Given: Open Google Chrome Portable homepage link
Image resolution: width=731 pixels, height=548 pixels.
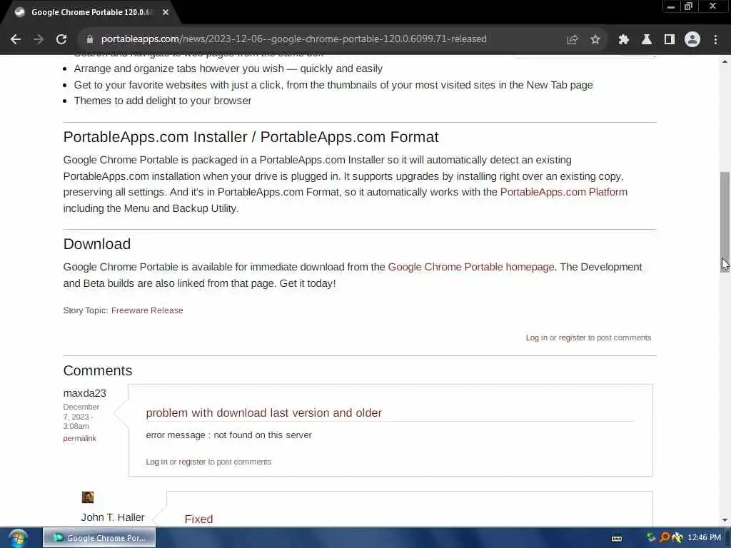Looking at the screenshot, I should coord(471,267).
